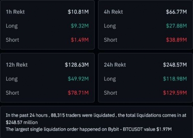193x138 pixels.
Task: Click the 24h Rekt total $248.57M
Action: (x=175, y=65)
